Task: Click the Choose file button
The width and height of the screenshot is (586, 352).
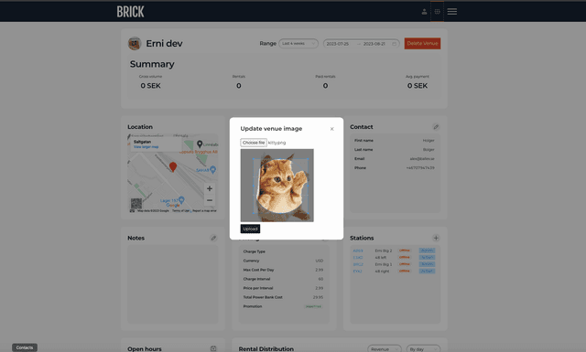Action: (254, 143)
